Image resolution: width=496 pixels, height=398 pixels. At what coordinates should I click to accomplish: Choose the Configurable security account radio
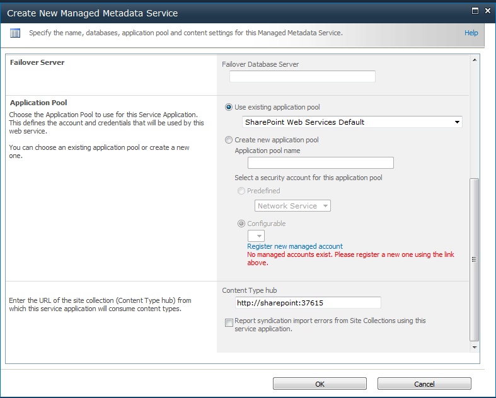pyautogui.click(x=241, y=224)
